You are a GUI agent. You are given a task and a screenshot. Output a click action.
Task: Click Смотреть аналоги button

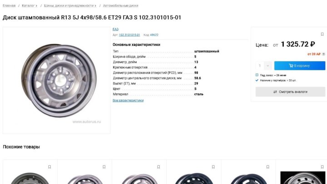290,92
